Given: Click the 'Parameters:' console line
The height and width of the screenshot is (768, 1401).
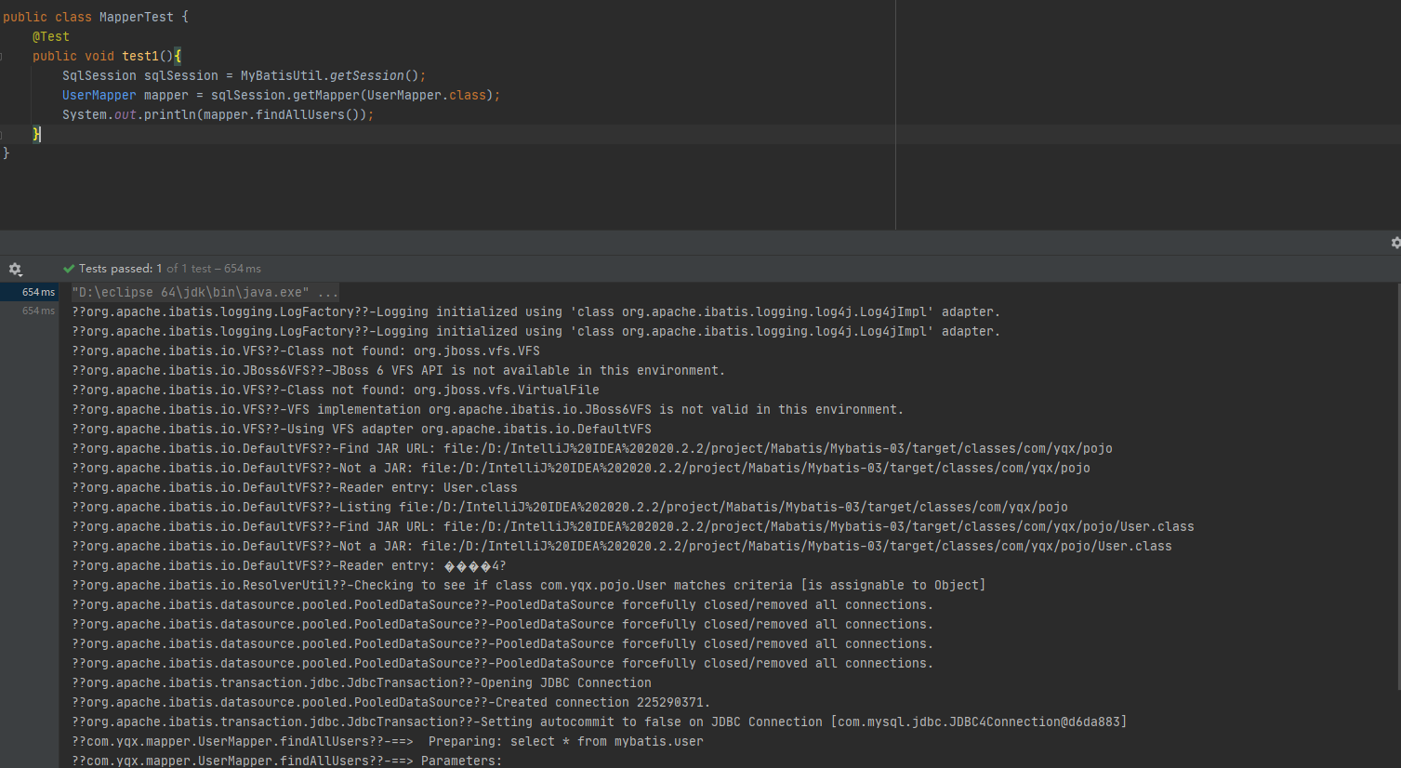Looking at the screenshot, I should 287,761.
